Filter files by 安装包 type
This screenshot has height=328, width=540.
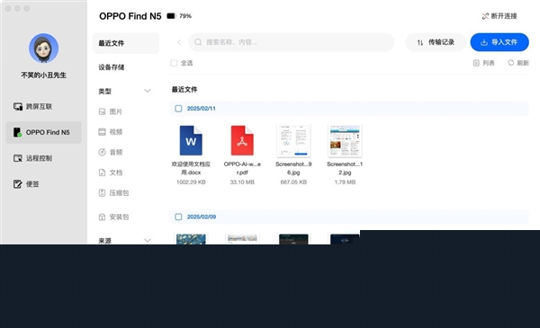pyautogui.click(x=113, y=217)
